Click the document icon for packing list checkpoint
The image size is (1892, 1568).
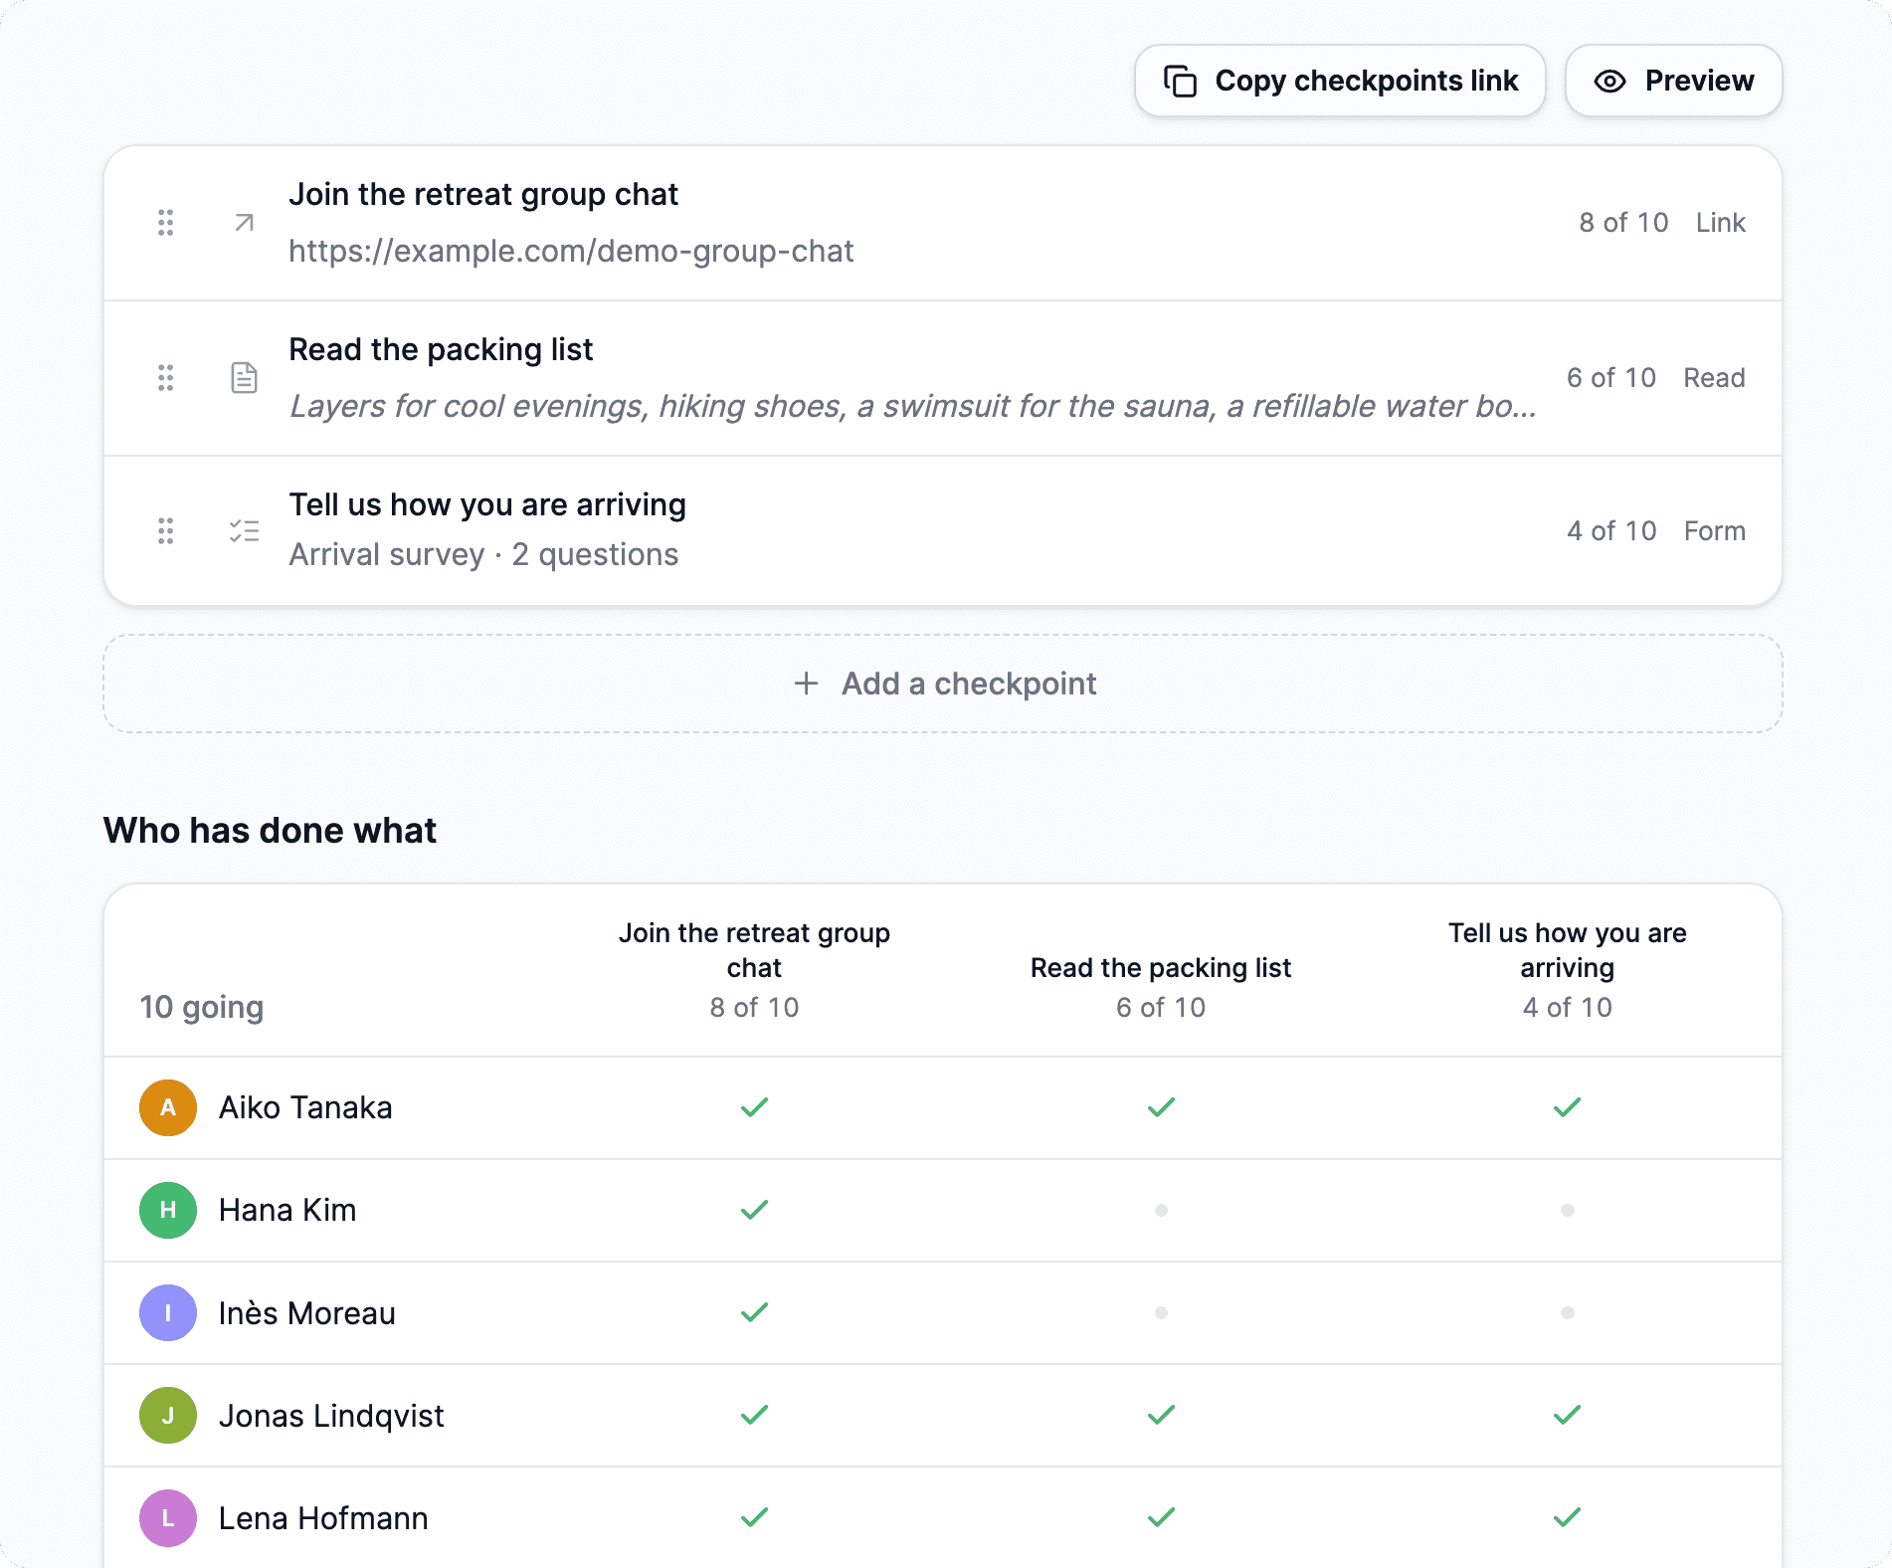244,378
